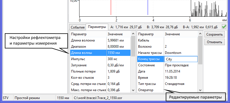Click the time 19:28:18 value

pos(171,78)
